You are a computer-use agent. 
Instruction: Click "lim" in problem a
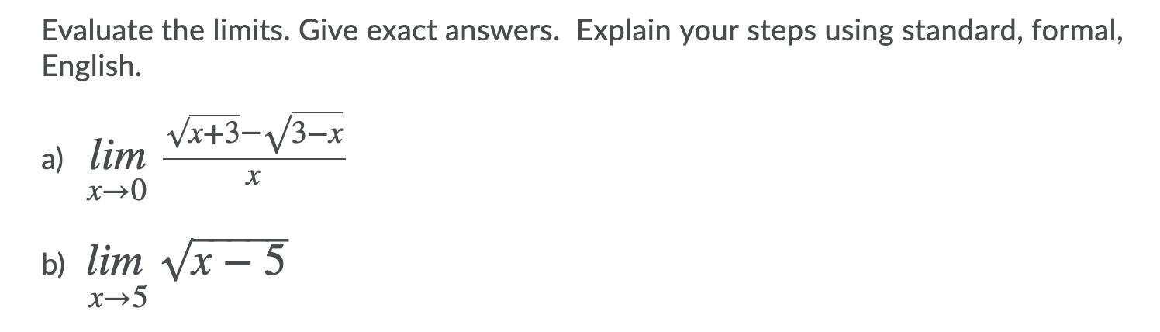click(118, 156)
